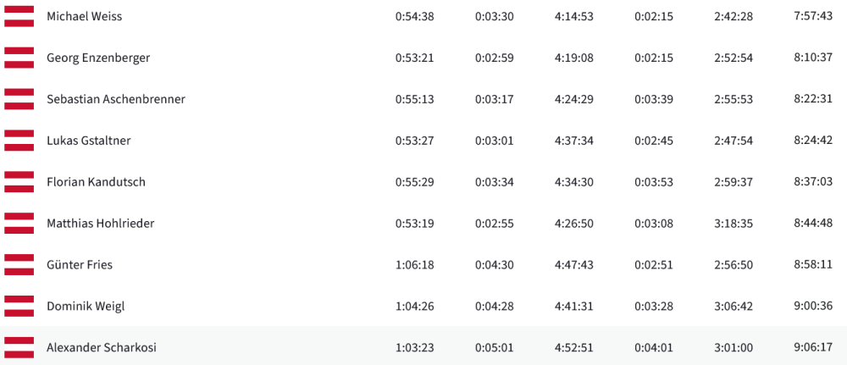Click the name Lukas Gstaltner
Image resolution: width=847 pixels, height=365 pixels.
(x=89, y=141)
